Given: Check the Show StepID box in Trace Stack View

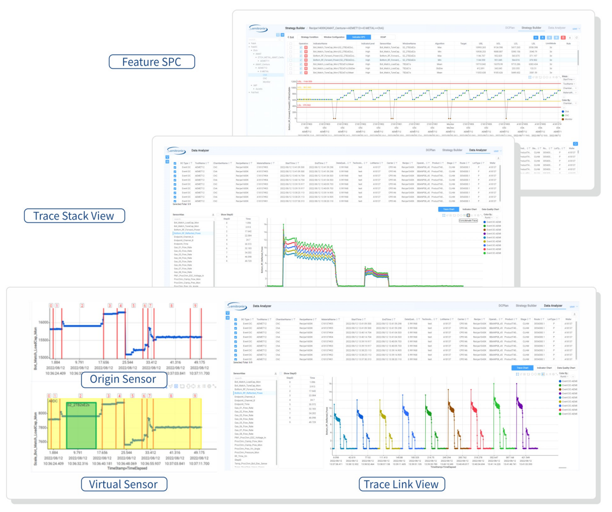Looking at the screenshot, I should tap(217, 215).
